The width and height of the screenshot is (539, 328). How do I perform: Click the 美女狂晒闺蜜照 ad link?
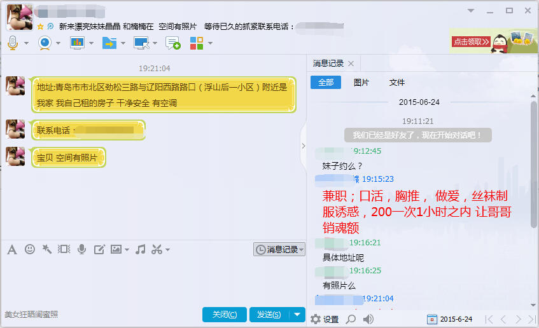pyautogui.click(x=31, y=314)
